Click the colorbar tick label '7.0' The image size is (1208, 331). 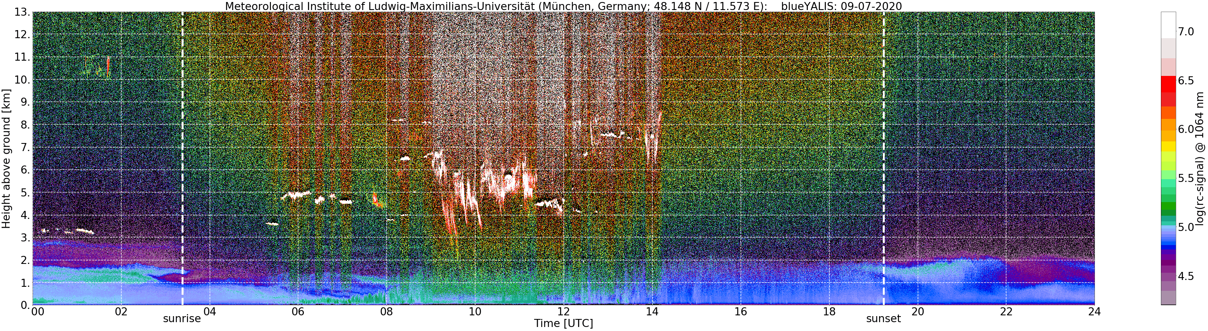[x=1186, y=32]
